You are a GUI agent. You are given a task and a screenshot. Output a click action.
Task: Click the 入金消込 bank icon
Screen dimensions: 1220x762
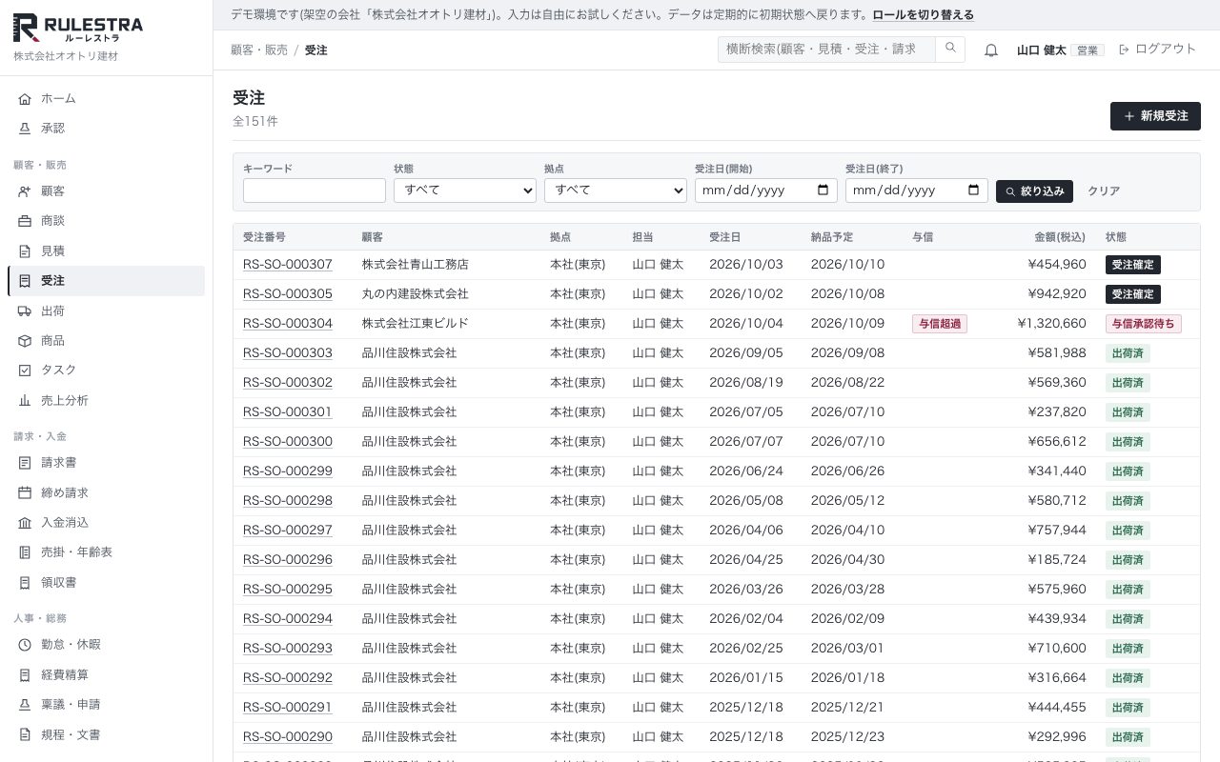(x=25, y=523)
